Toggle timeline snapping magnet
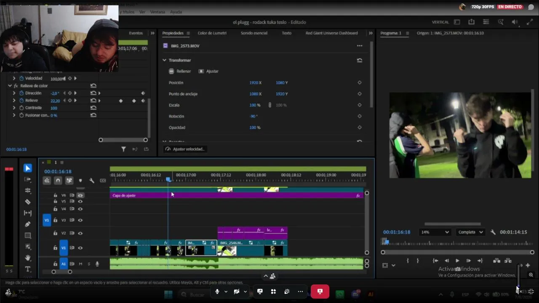This screenshot has width=539, height=303. [58, 181]
